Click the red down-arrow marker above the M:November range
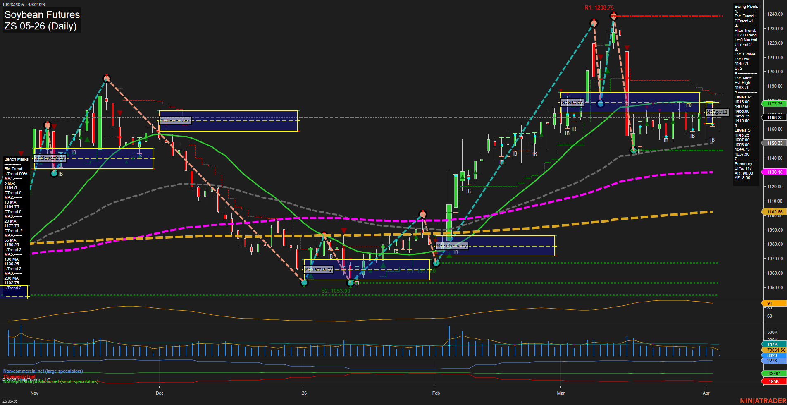787x405 pixels. tap(54, 125)
